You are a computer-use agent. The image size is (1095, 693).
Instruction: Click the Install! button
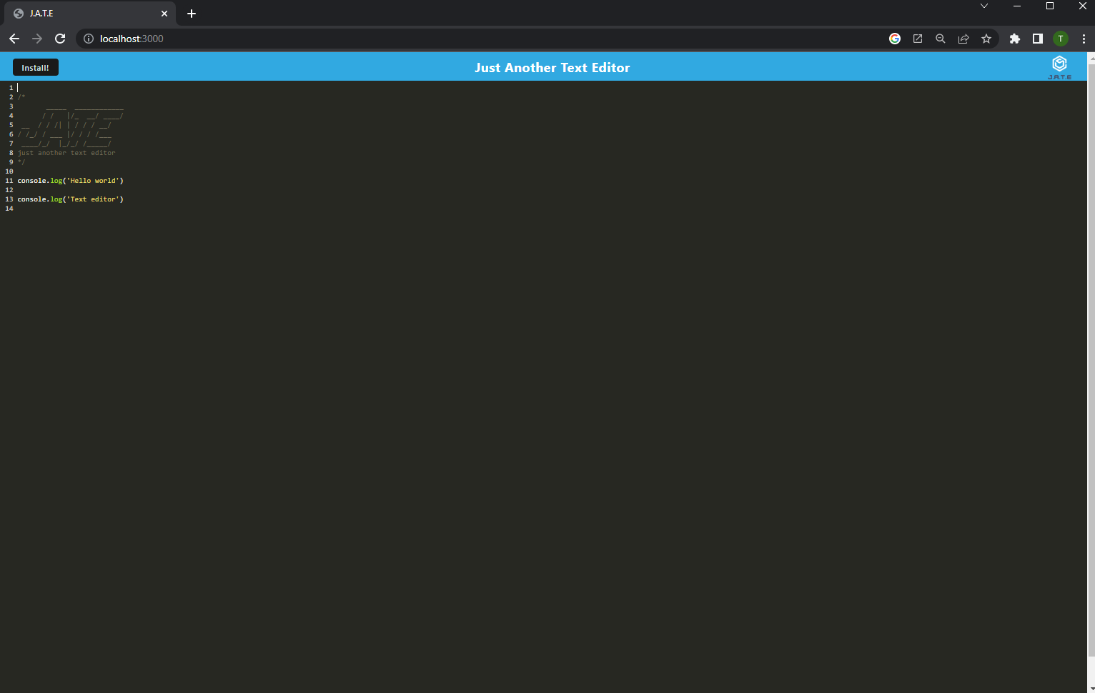(x=35, y=67)
